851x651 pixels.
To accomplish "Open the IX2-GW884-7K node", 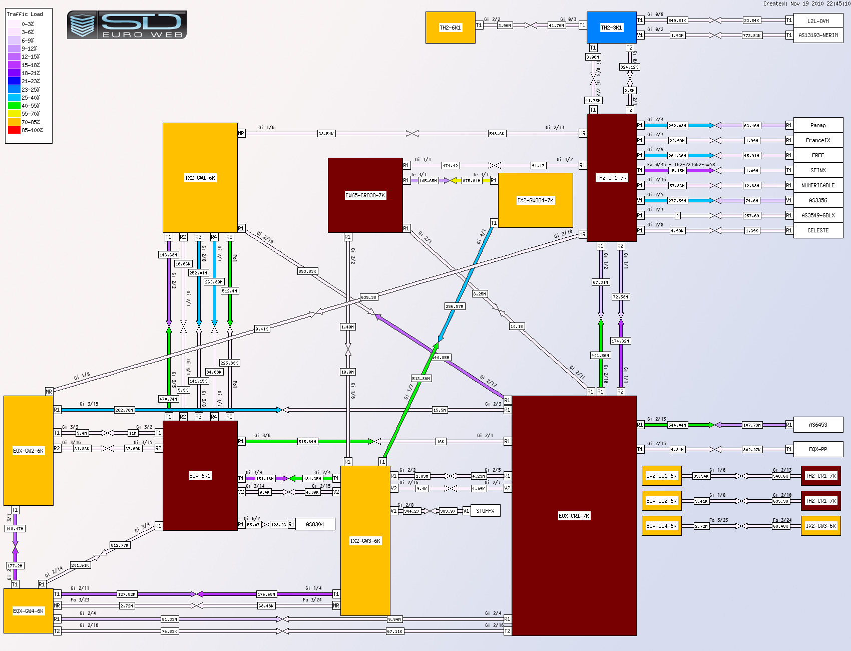I will coord(535,200).
